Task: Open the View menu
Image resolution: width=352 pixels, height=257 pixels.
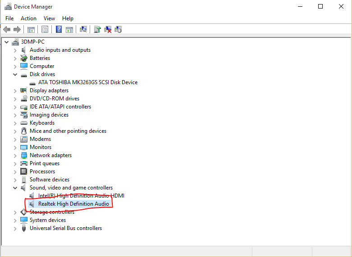Action: coord(49,18)
